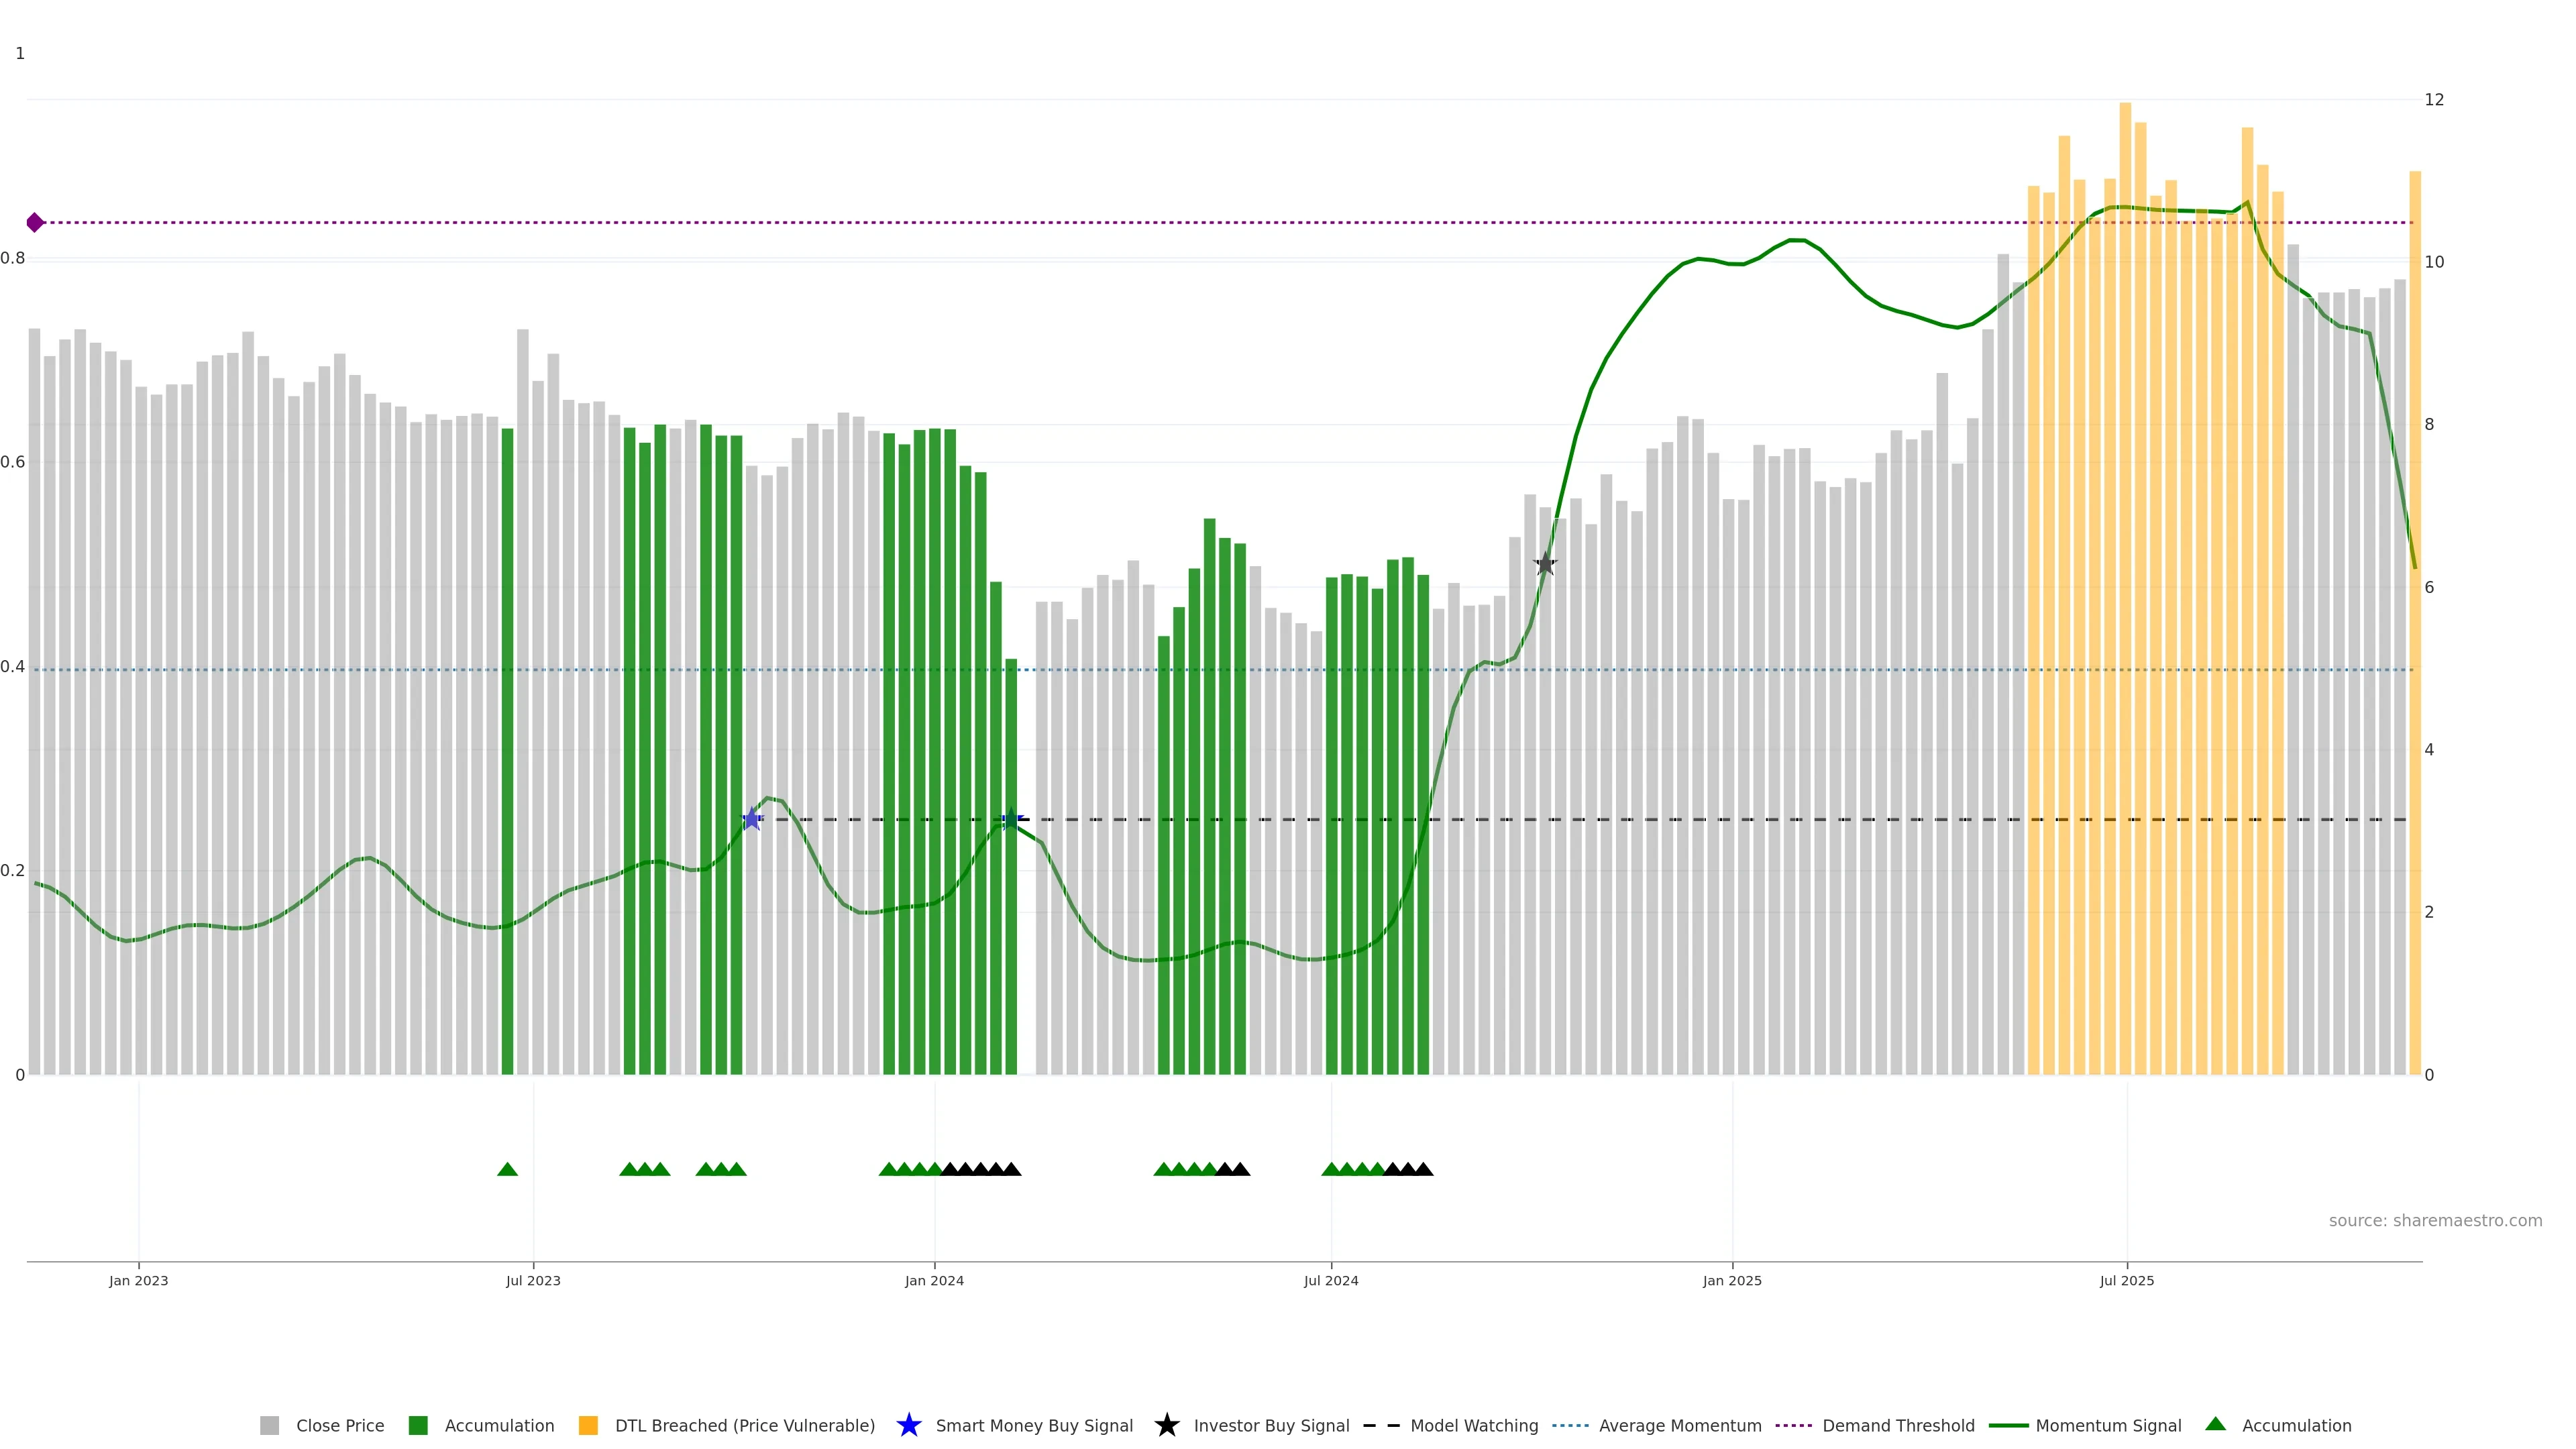Click the green Accumulation square swatch in the legend
Viewport: 2576px width, 1449px height.
(418, 1425)
